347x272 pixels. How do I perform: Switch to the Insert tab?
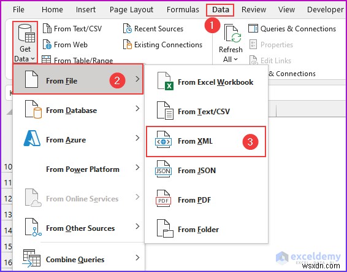coord(86,10)
